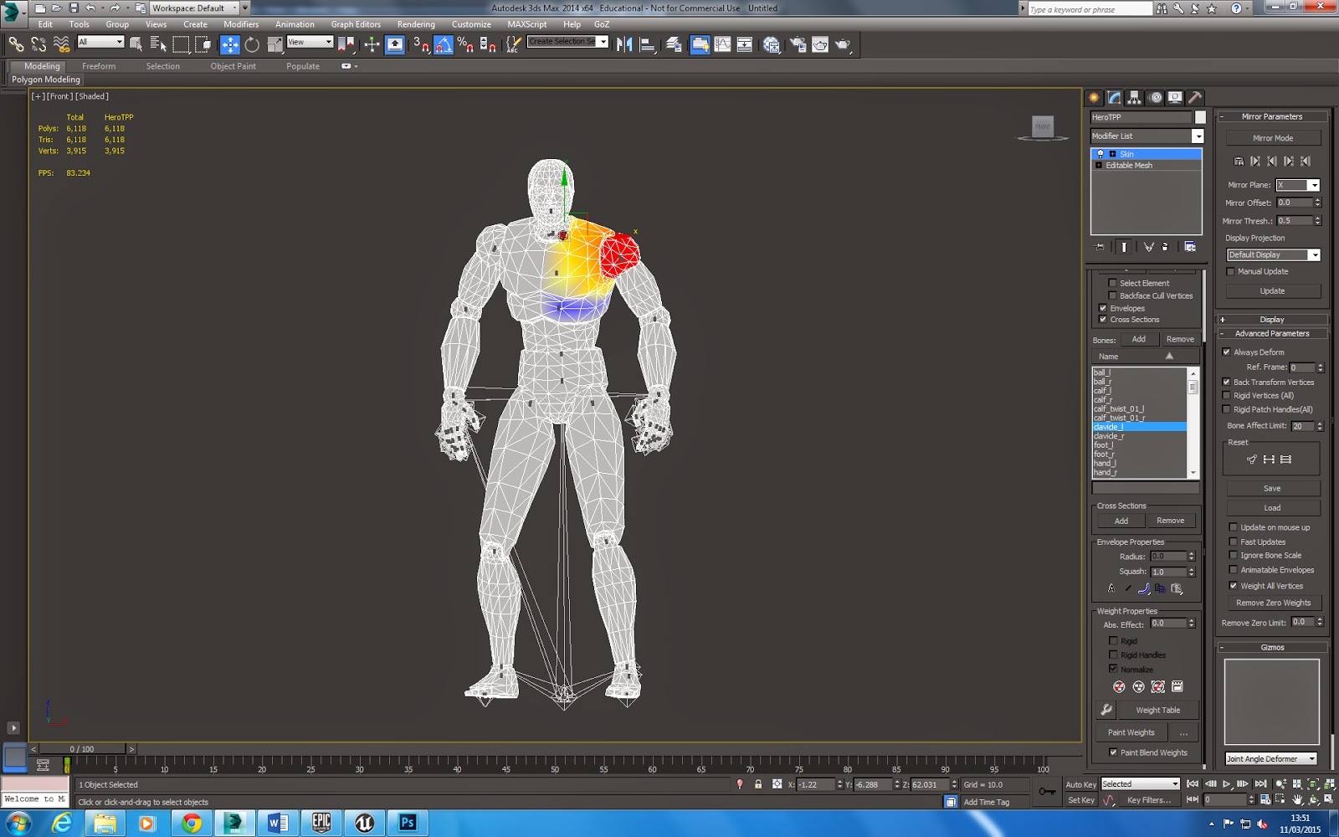This screenshot has height=837, width=1339.
Task: Click the Select and Link tool
Action: pos(16,44)
